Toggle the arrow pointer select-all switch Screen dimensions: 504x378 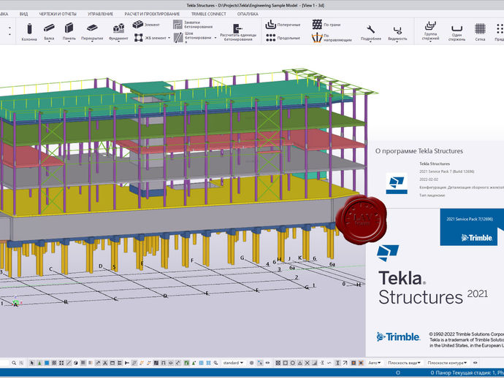[x=32, y=363]
